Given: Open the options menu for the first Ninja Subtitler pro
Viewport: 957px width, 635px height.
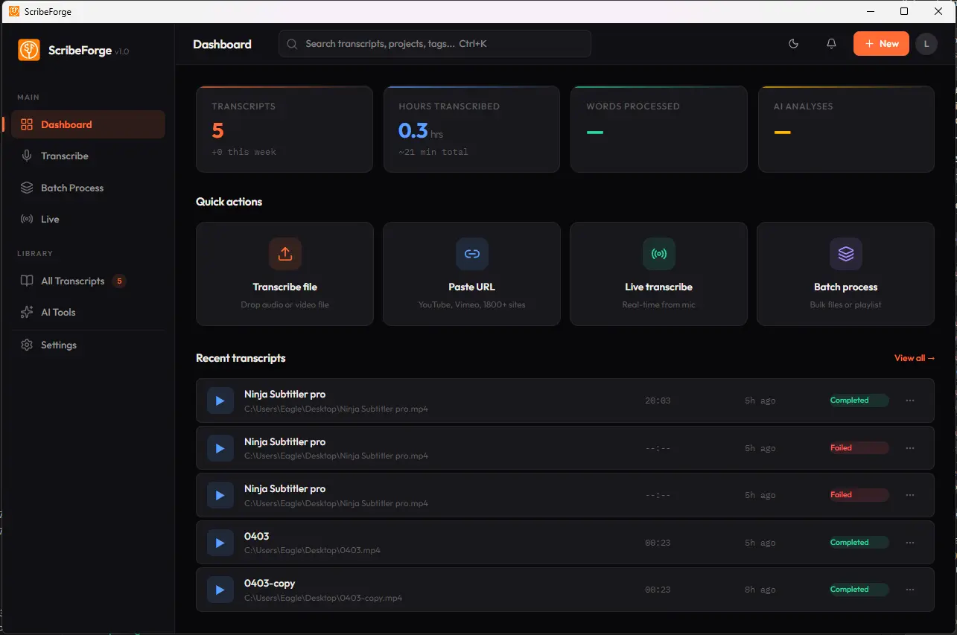Looking at the screenshot, I should (909, 400).
